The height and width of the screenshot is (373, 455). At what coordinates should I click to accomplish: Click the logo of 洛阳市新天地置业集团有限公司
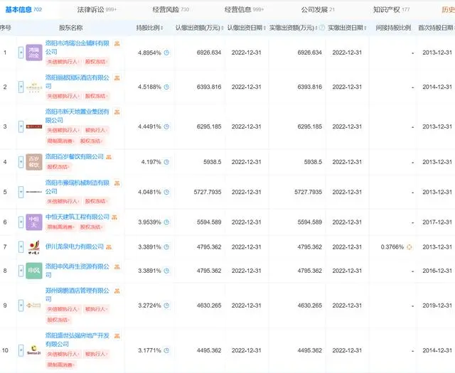click(x=34, y=126)
